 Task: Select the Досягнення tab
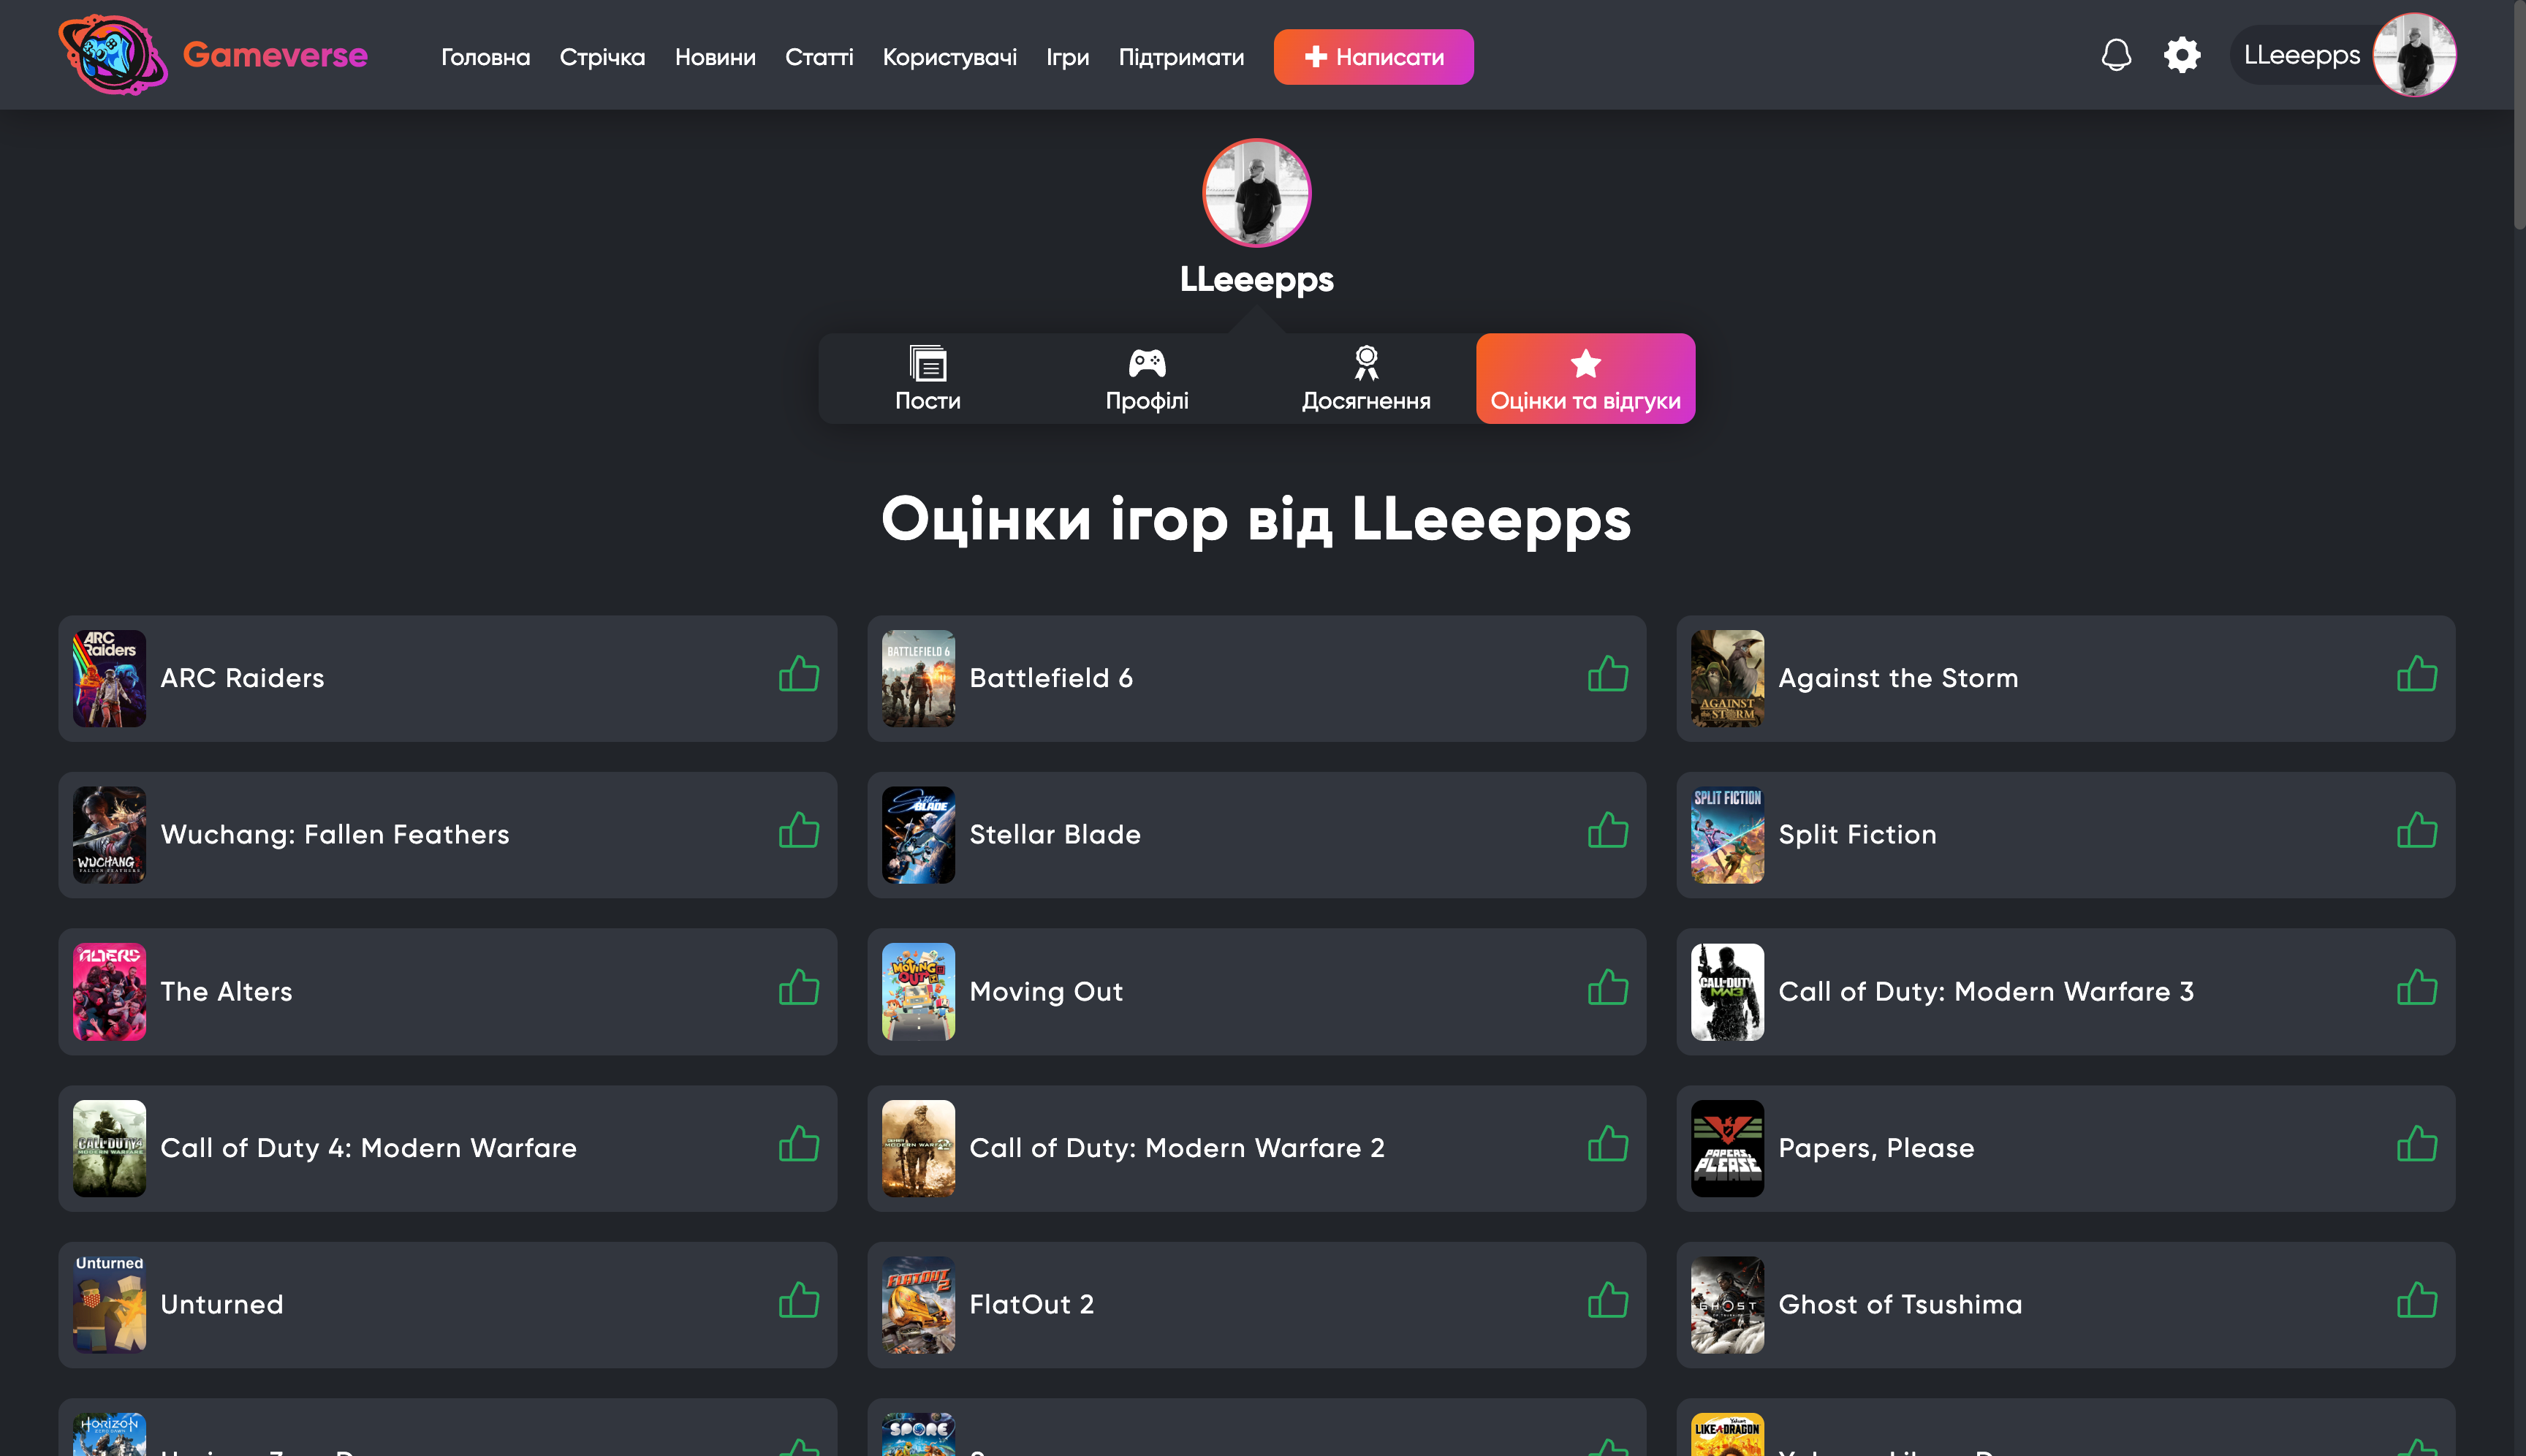coord(1366,379)
